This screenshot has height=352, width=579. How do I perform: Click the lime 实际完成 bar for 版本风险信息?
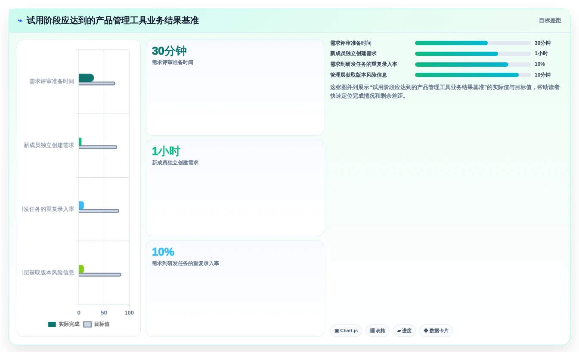81,269
